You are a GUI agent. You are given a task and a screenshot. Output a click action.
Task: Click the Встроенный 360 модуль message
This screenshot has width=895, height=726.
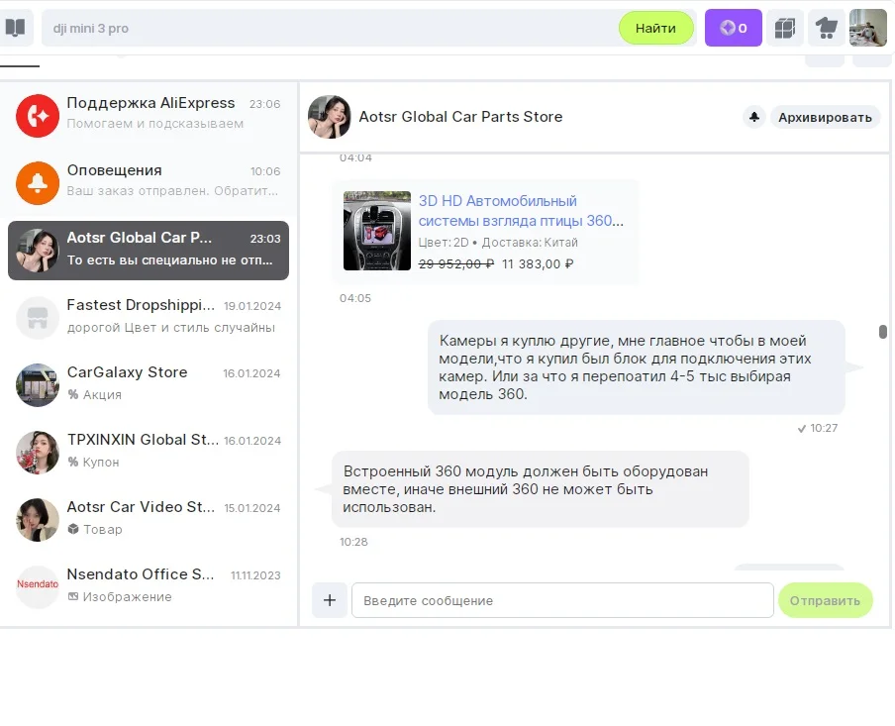540,489
